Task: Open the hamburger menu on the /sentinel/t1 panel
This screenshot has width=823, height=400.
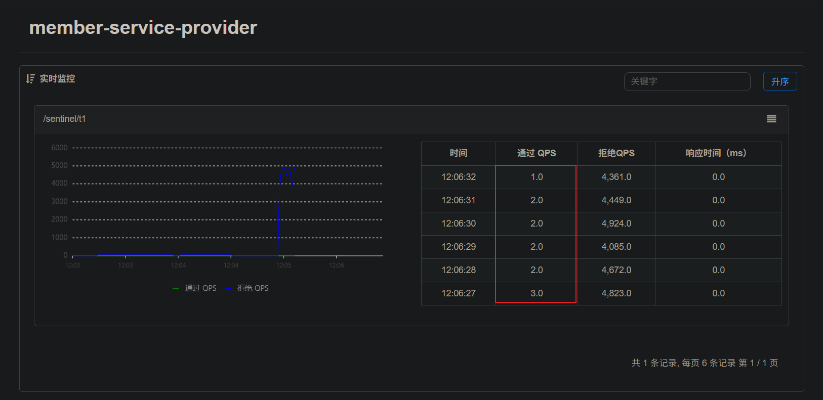Action: tap(771, 119)
